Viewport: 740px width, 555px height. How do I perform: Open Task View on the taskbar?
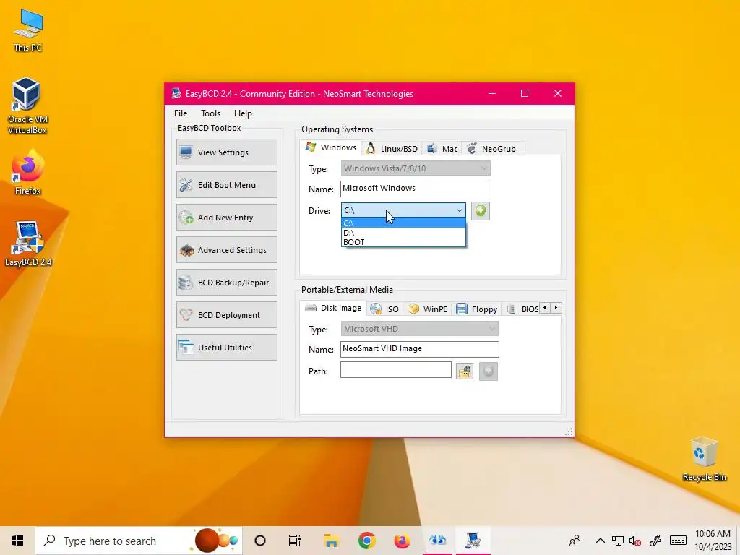coord(295,541)
